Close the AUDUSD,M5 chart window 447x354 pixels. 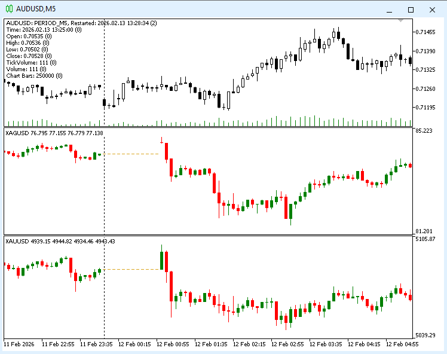pyautogui.click(x=432, y=10)
